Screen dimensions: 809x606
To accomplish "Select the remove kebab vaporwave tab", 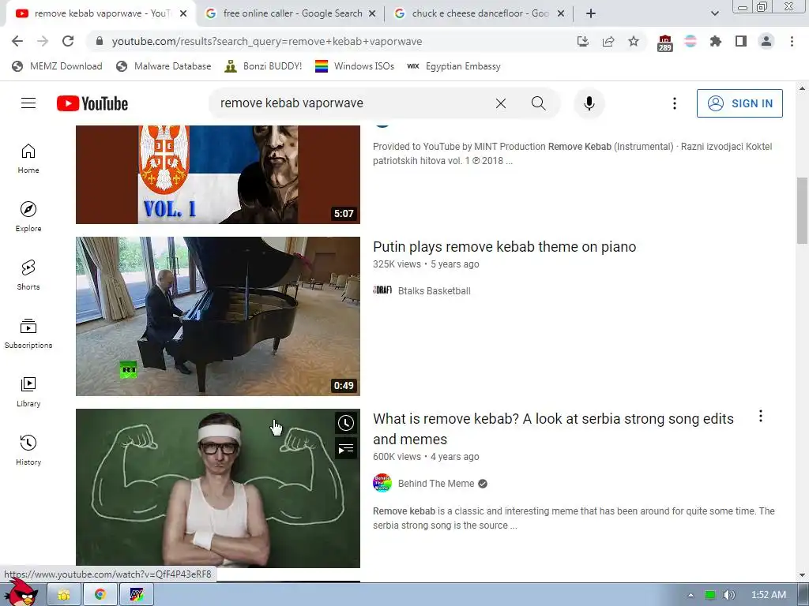I will coord(101,14).
